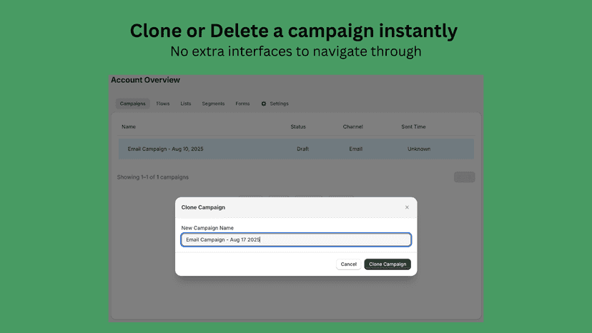Click the Settings gear icon
This screenshot has height=333, width=592.
pos(264,104)
